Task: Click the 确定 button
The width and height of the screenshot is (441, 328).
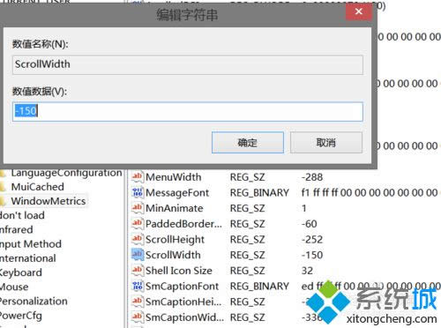Action: pyautogui.click(x=248, y=143)
